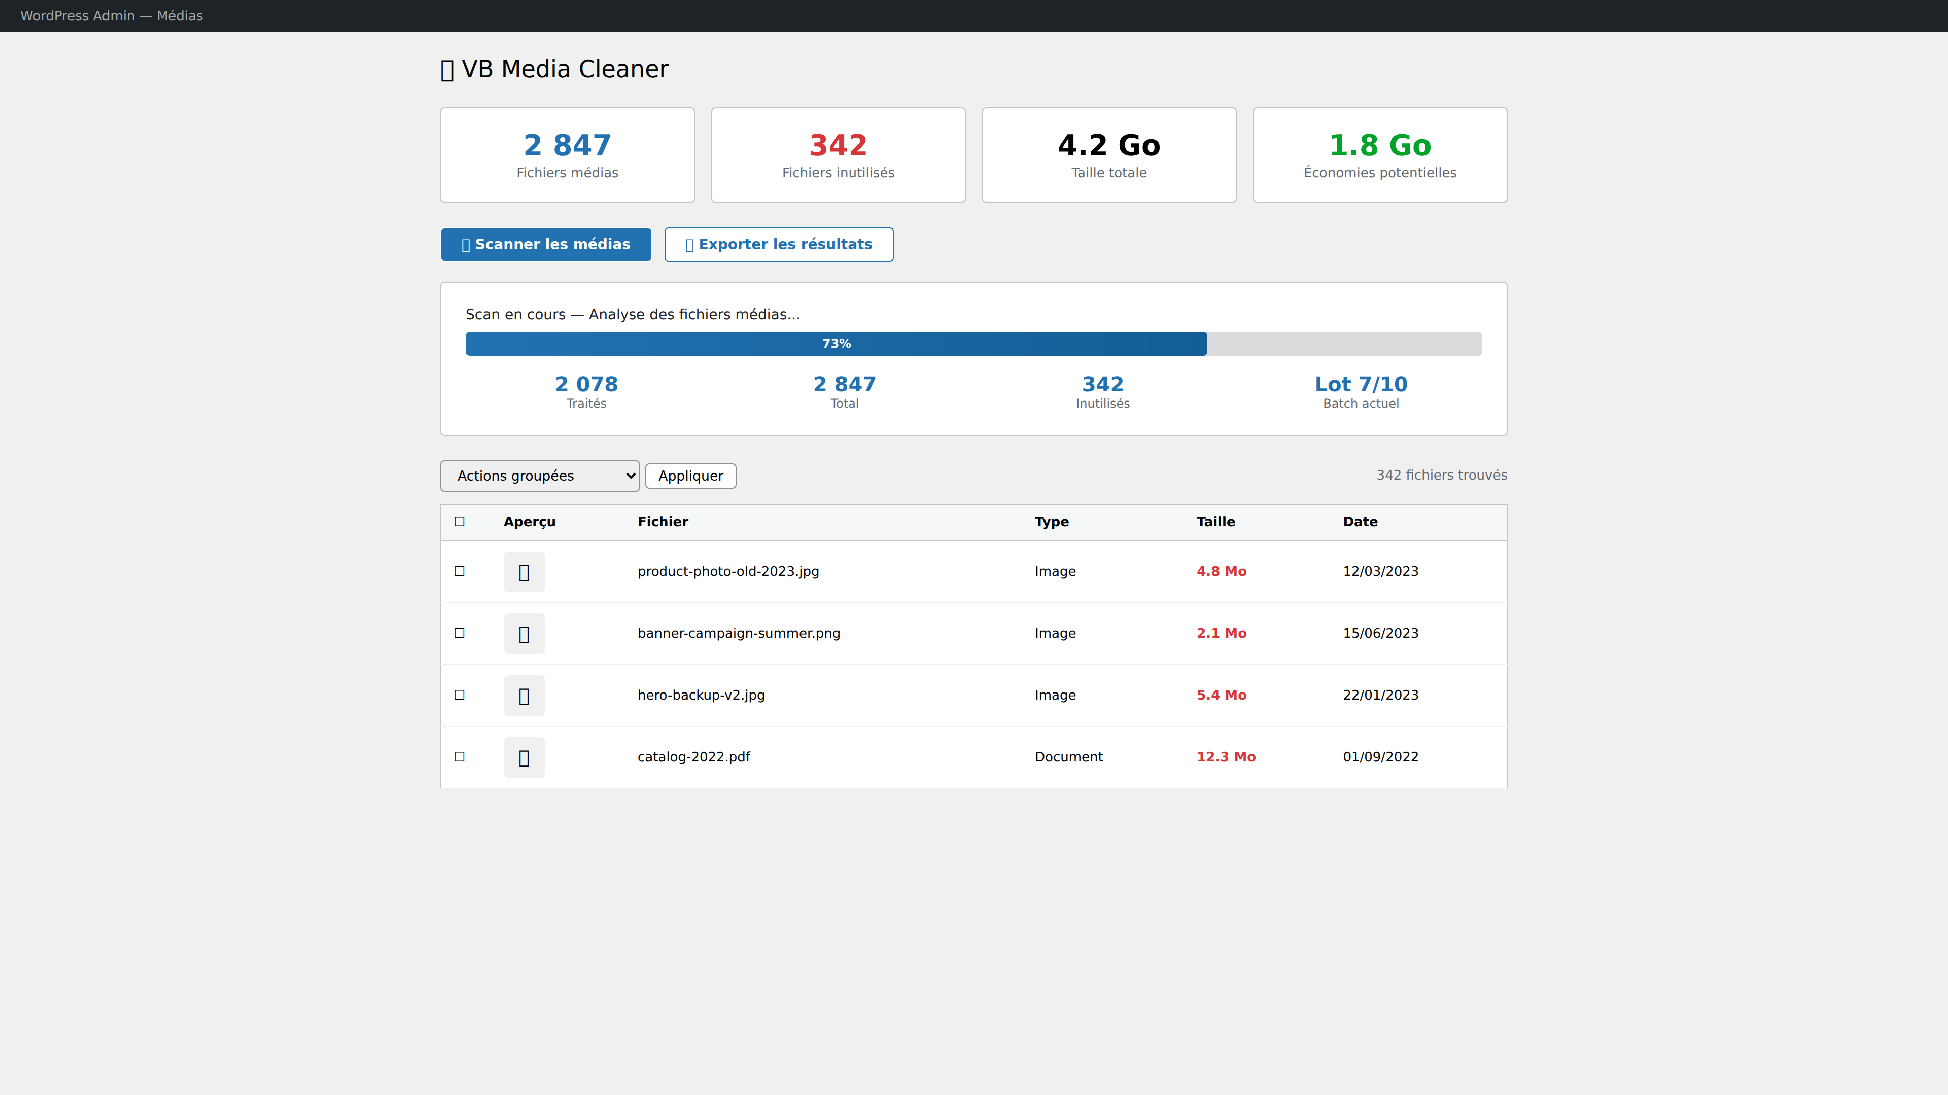Open the 342 Fichiers inutilisés stat card

(838, 156)
